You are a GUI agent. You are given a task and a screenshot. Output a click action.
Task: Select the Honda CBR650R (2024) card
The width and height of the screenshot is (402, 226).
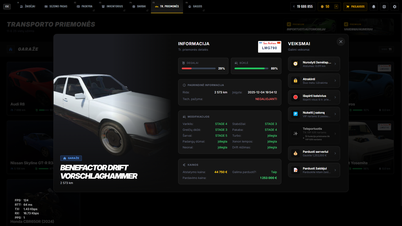(x=43, y=202)
